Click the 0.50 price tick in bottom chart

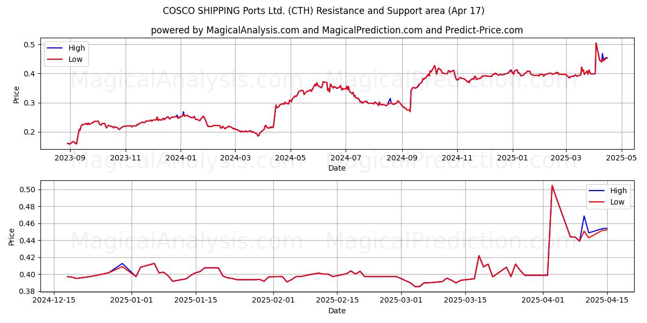tap(28, 189)
